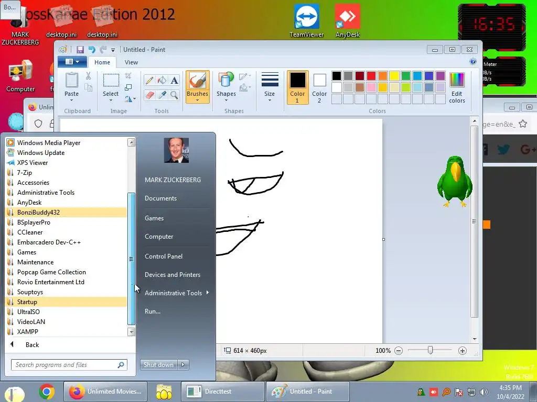The height and width of the screenshot is (402, 537).
Task: Open Control Panel from Start menu
Action: [164, 256]
